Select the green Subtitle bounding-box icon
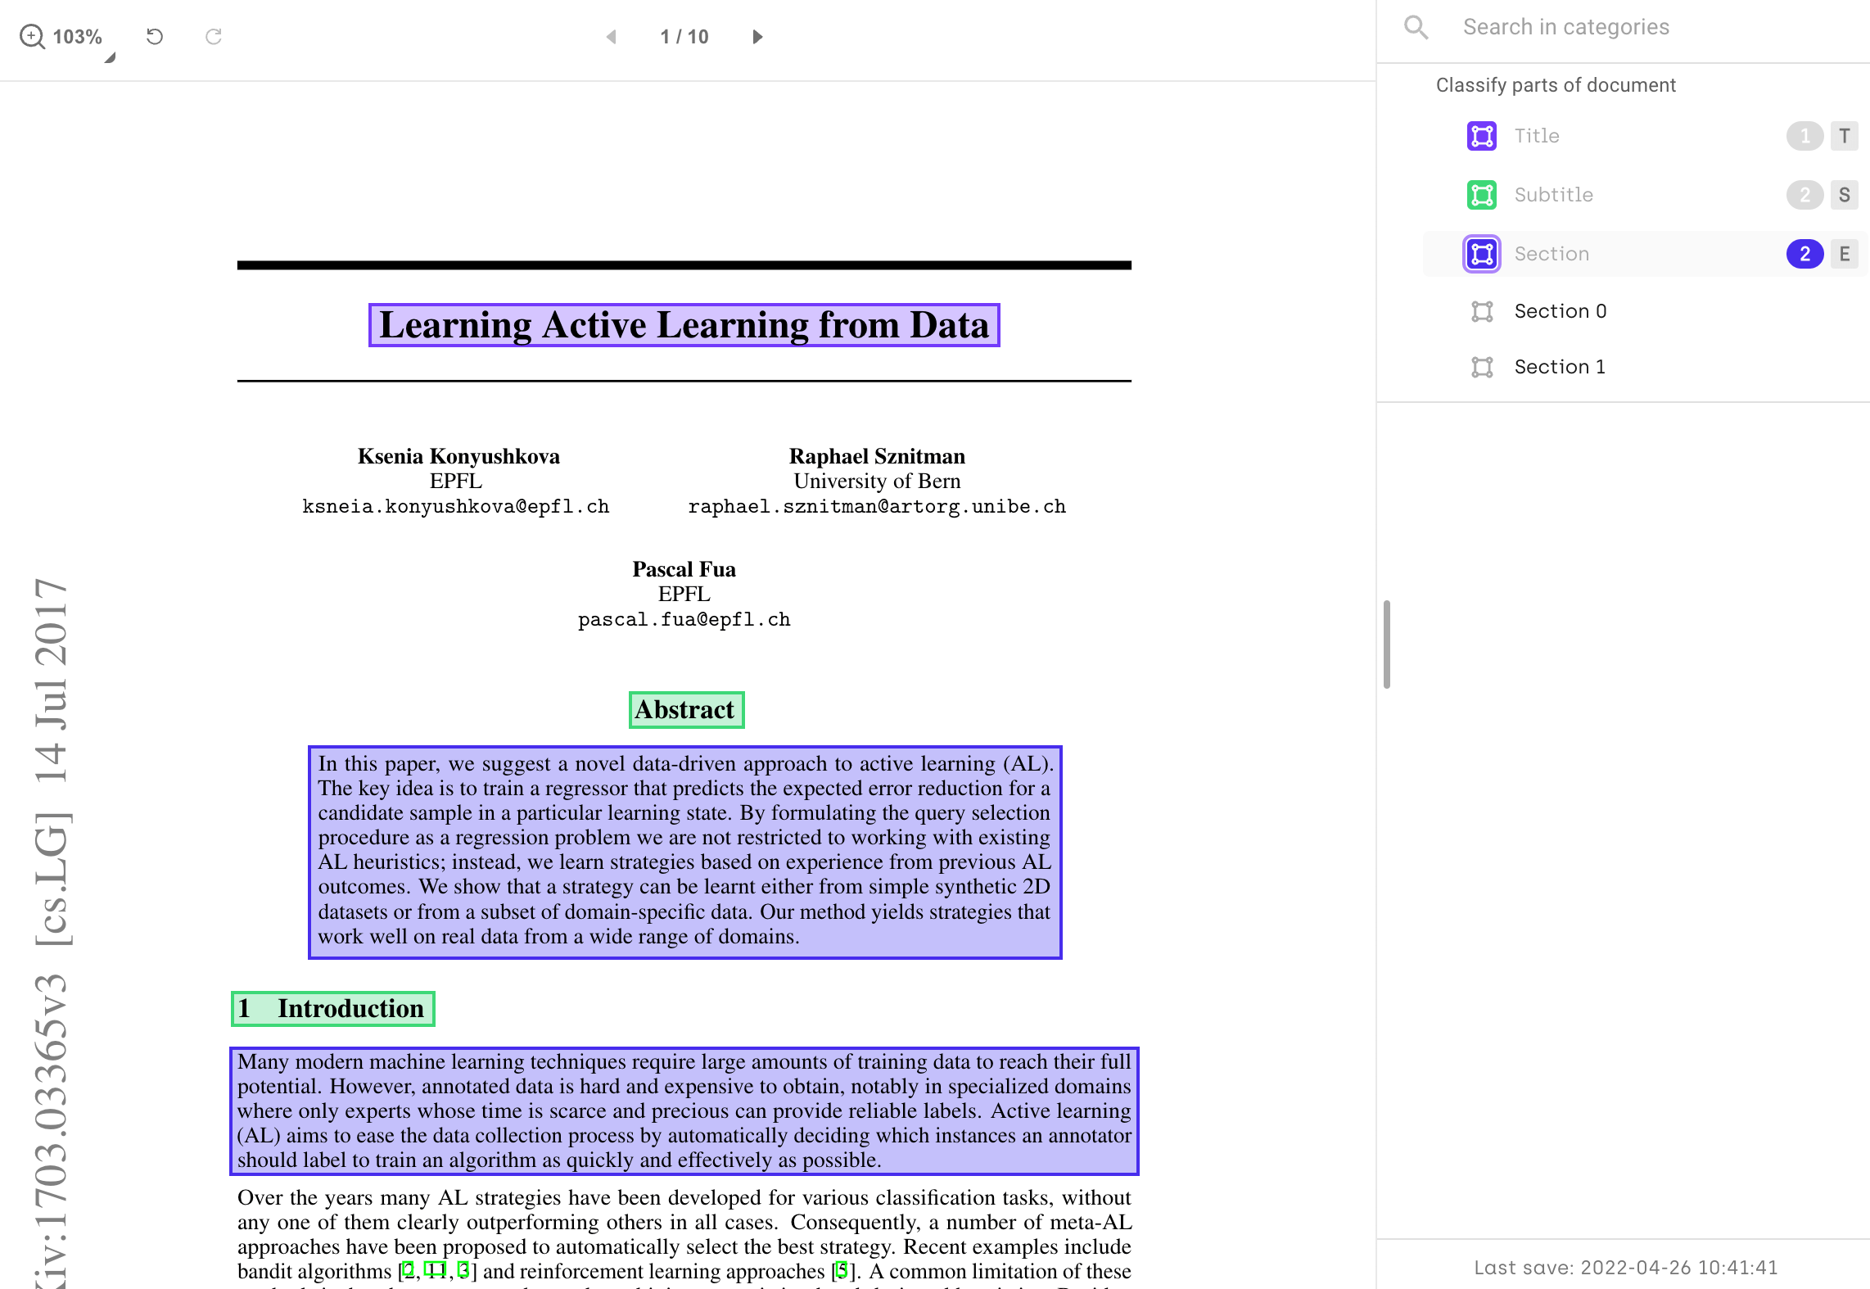This screenshot has height=1289, width=1870. (1481, 195)
